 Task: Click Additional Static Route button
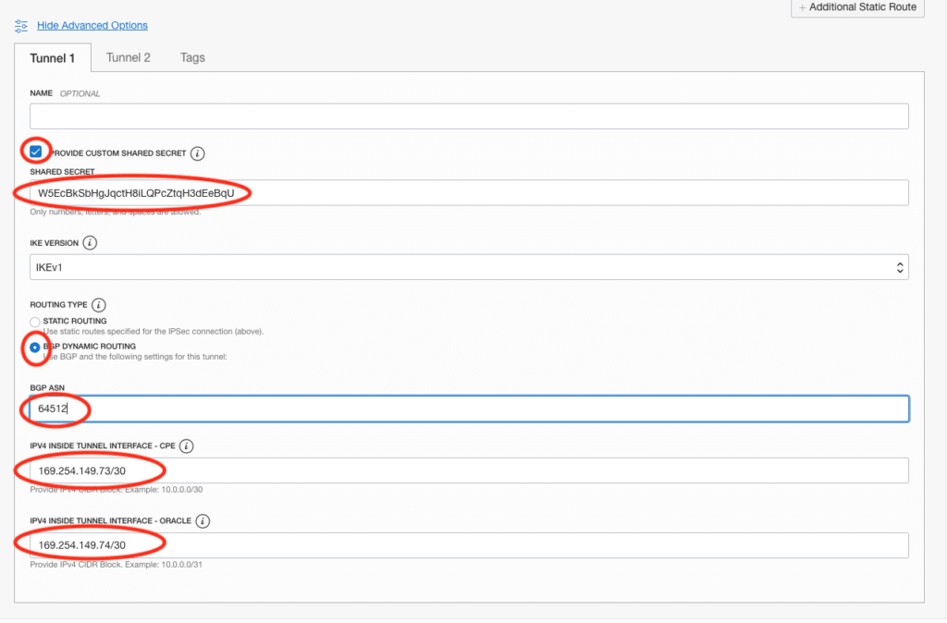[x=857, y=7]
